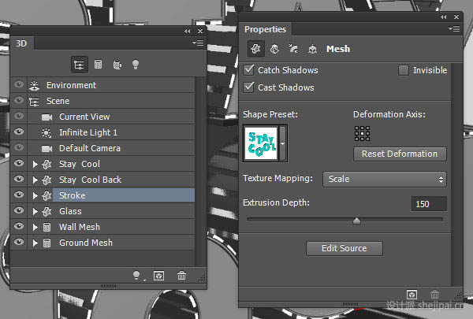
Task: Select the Wall Mesh row
Action: pyautogui.click(x=102, y=226)
